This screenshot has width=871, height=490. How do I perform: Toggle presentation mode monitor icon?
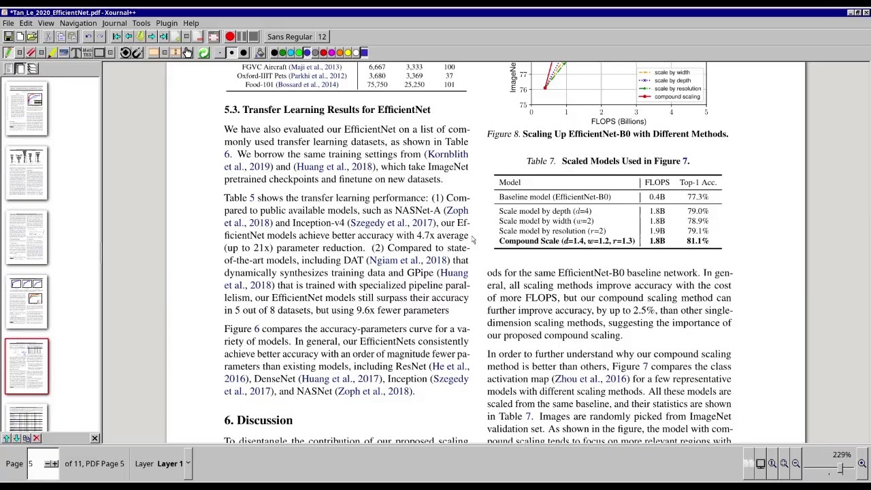pos(761,463)
